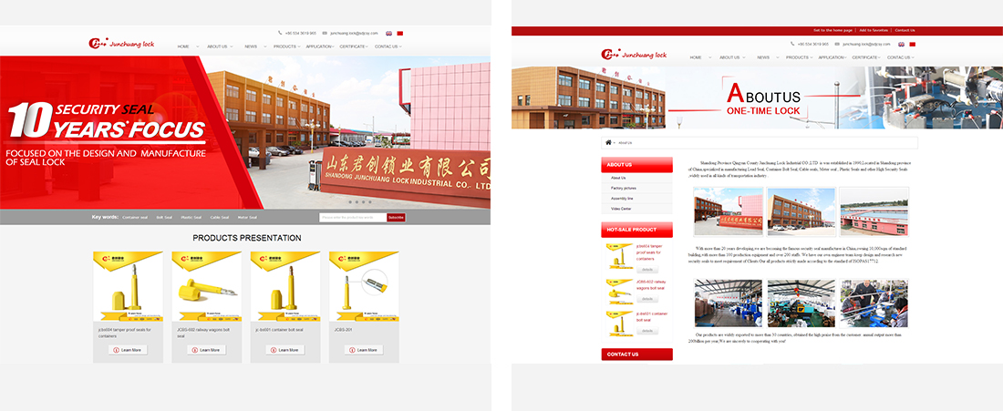Click 'Meter Seal' keyword link
Image resolution: width=1003 pixels, height=411 pixels.
[x=247, y=217]
